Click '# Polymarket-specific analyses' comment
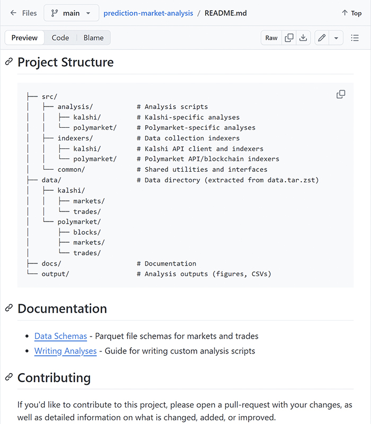Screen dimensions: 371x424 click(196, 127)
